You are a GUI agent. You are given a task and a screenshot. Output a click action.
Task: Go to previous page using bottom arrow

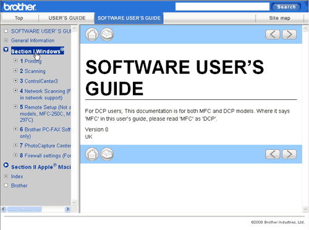[273, 154]
